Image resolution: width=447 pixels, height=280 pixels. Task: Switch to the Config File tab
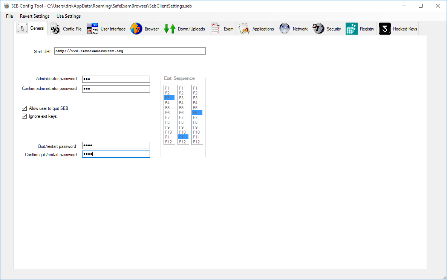coord(67,29)
